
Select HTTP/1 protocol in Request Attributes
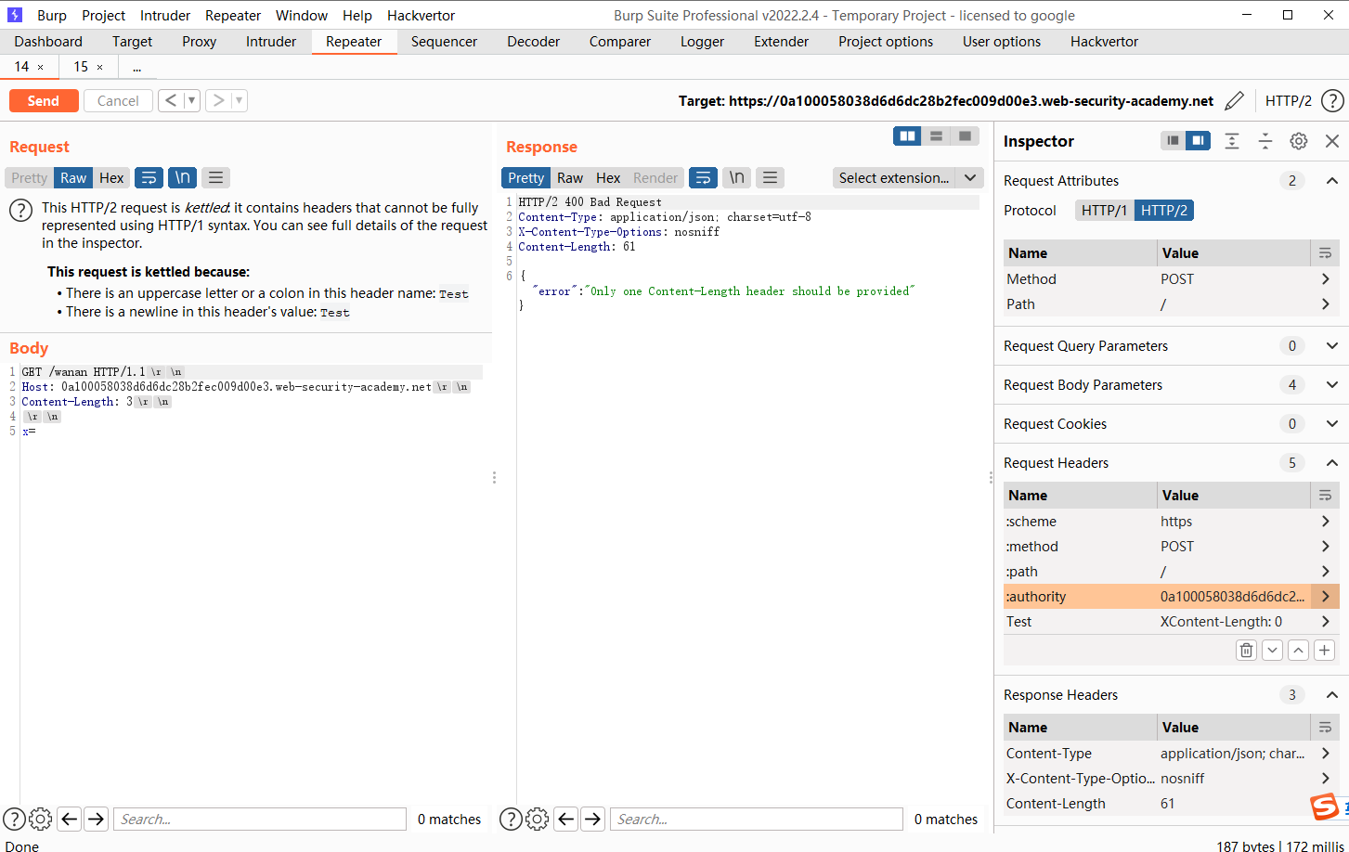tap(1104, 210)
